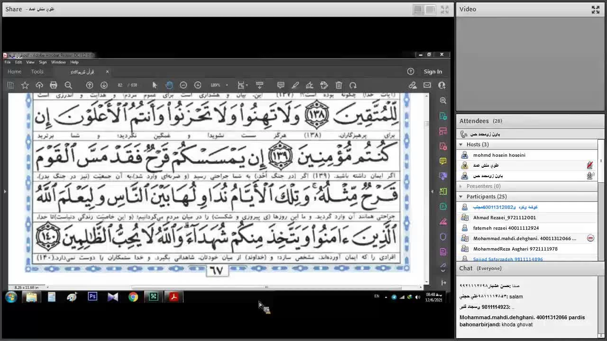Open Chrome from the Windows taskbar

point(133,297)
